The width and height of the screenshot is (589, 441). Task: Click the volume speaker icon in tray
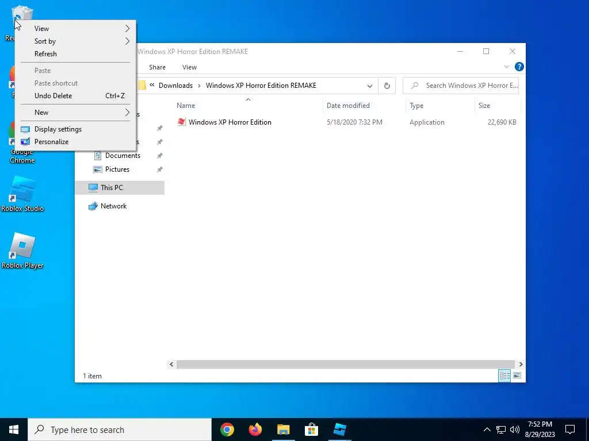pos(515,430)
